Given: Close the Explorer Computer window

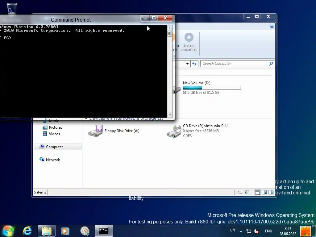Looking at the screenshot, I should tap(268, 17).
